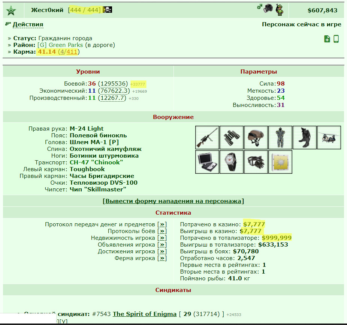Click the green mobile phone icon
The width and height of the screenshot is (347, 325).
(x=336, y=39)
